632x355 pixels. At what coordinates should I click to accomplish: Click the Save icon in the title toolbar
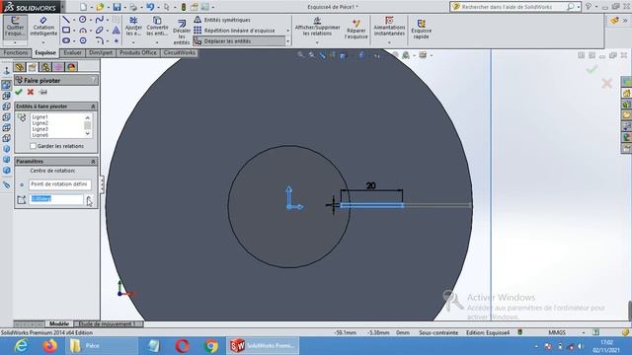tap(117, 7)
